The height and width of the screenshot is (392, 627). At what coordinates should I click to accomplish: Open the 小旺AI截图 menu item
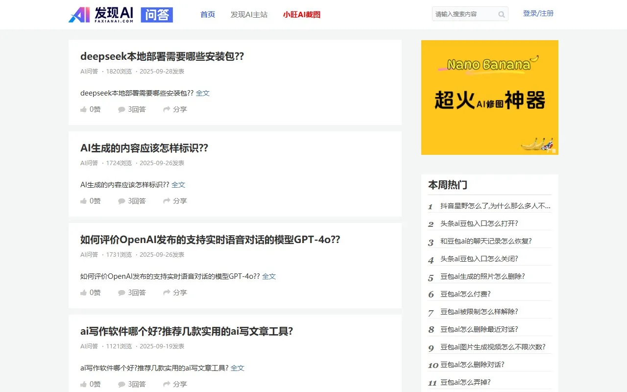pyautogui.click(x=301, y=15)
